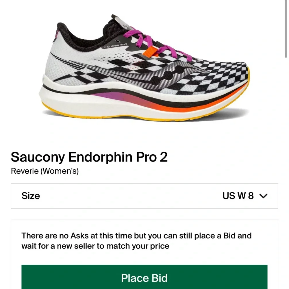The height and width of the screenshot is (289, 289).
Task: Click the message about placing a Bid
Action: 137,241
